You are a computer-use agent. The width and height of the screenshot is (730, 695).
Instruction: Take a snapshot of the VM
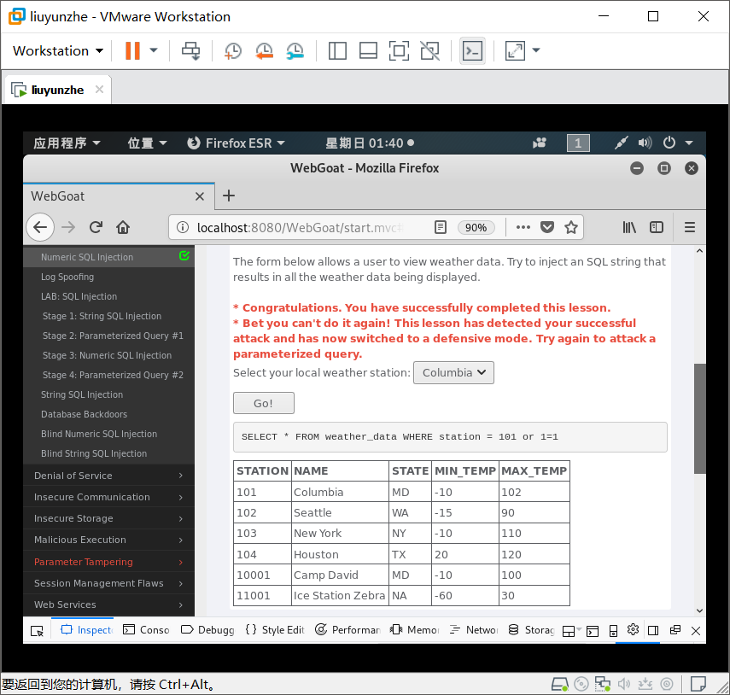click(233, 50)
